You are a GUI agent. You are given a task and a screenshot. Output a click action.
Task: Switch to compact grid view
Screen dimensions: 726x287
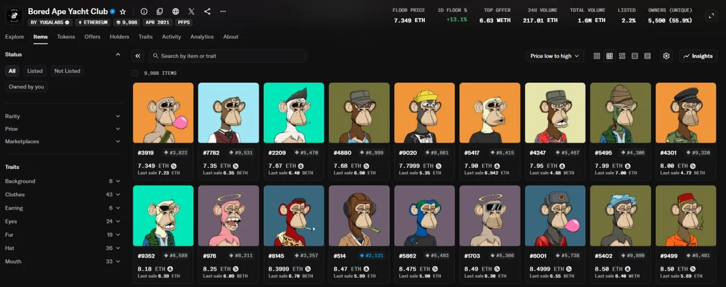(610, 56)
